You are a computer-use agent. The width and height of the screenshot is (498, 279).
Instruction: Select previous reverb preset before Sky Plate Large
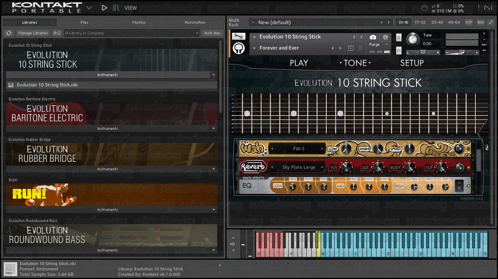pyautogui.click(x=271, y=167)
